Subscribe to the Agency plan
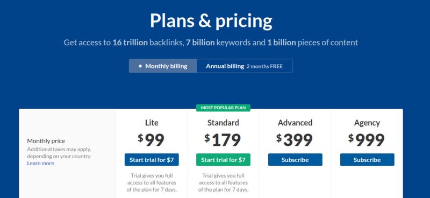The height and width of the screenshot is (198, 430). [x=367, y=160]
